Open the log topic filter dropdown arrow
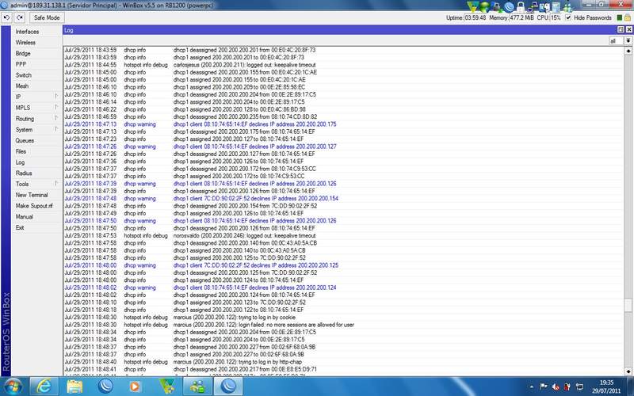Screen dimensions: 634x396 pyautogui.click(x=628, y=41)
